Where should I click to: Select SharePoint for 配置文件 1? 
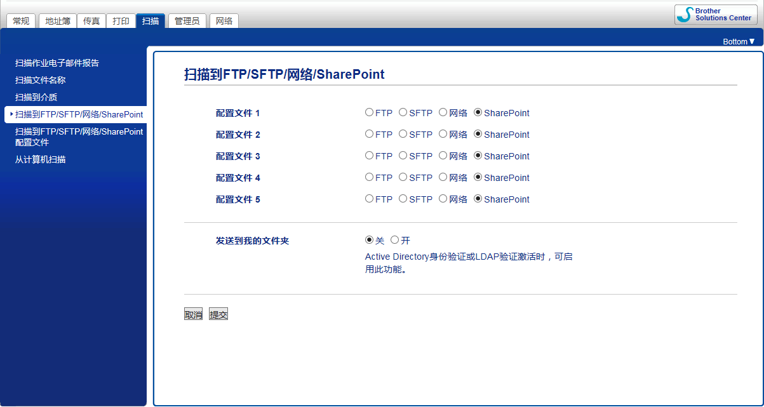coord(478,113)
